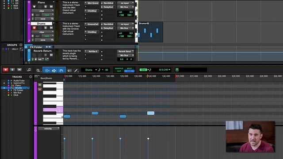Image resolution: width=283 pixels, height=159 pixels.
Task: Open the Tracks list options menu
Action: click(x=31, y=76)
